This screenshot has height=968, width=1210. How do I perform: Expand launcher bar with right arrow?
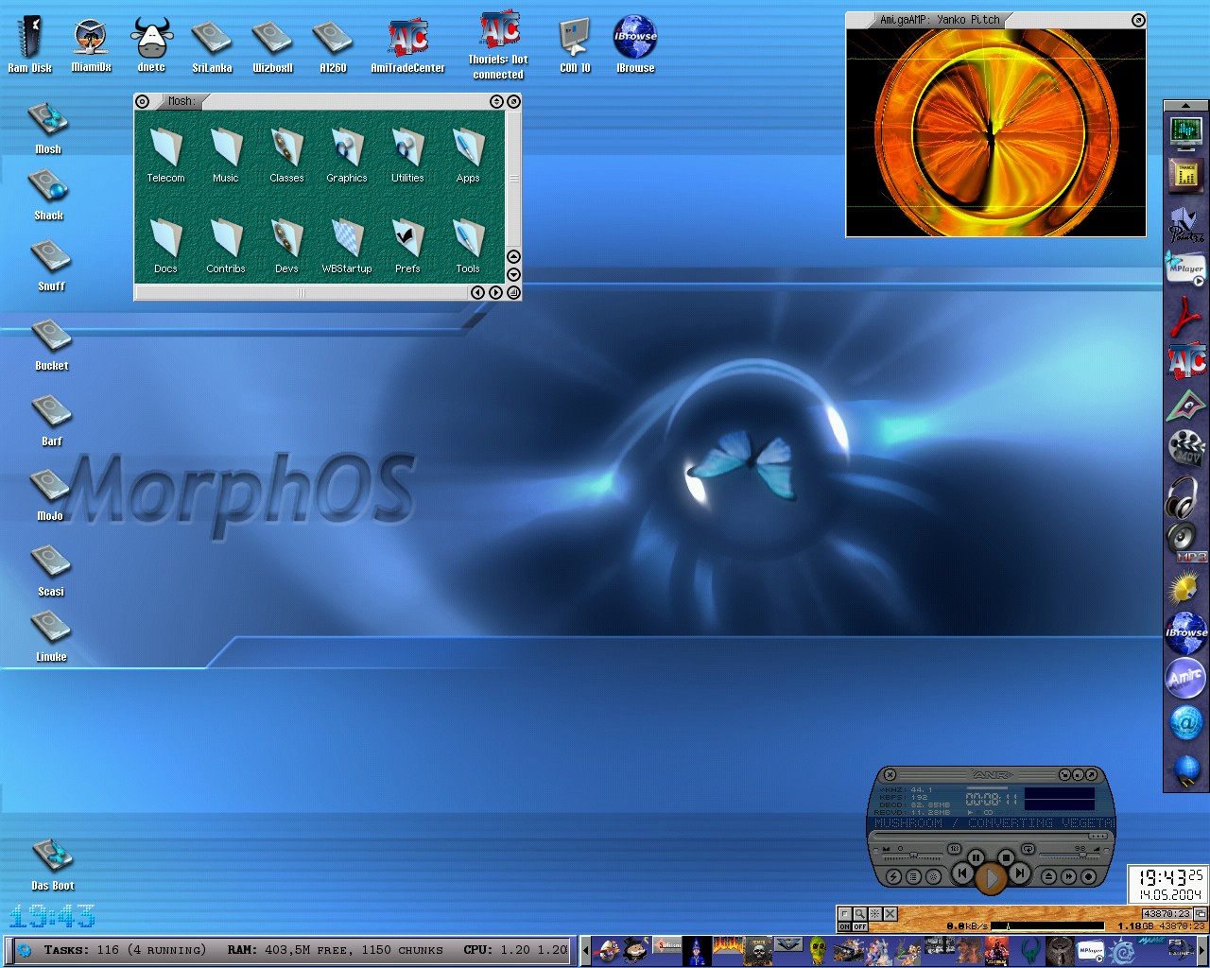(x=1202, y=951)
